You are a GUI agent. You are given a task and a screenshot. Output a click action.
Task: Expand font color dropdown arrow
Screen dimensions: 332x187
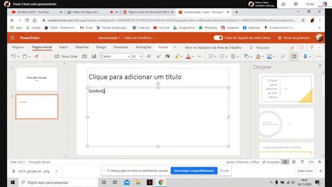(x=193, y=57)
